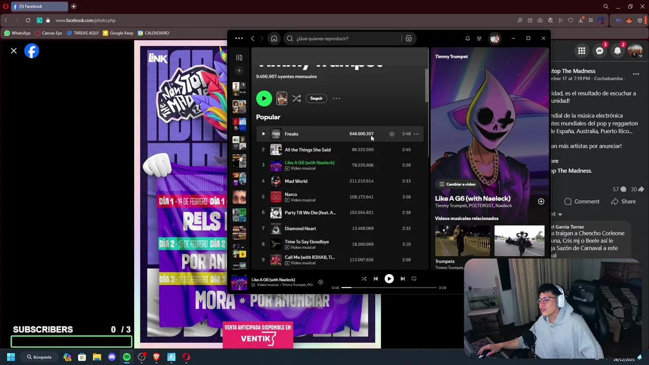
Task: Expand Your Library in the Spotify sidebar
Action: point(239,57)
